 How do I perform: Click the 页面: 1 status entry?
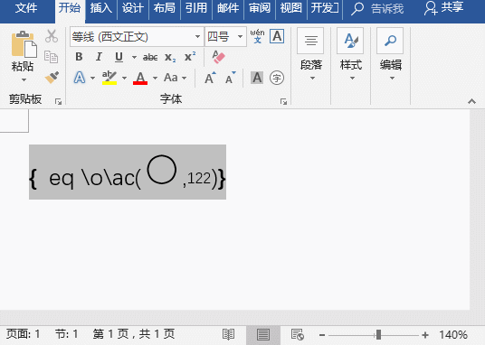(24, 334)
